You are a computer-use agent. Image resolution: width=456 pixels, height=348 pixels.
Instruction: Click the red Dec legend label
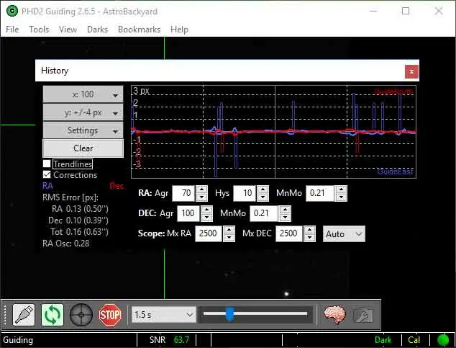[117, 186]
